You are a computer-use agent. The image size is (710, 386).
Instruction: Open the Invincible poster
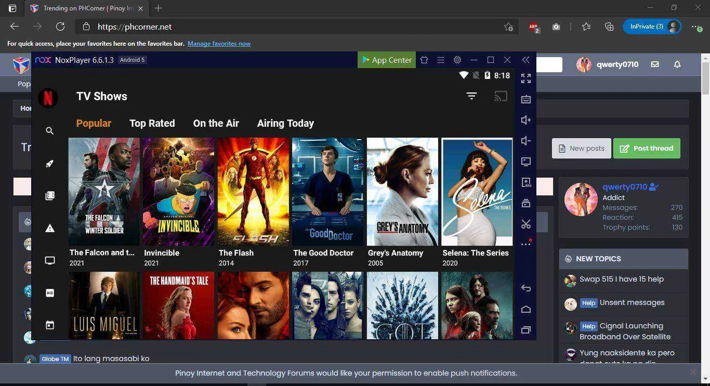pos(178,192)
